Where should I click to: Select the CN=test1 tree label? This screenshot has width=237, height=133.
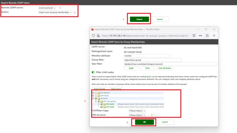110,104
